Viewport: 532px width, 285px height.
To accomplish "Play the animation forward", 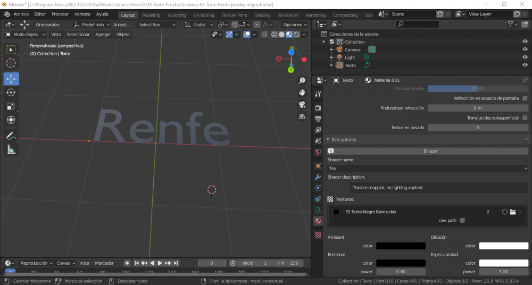I will [x=160, y=263].
